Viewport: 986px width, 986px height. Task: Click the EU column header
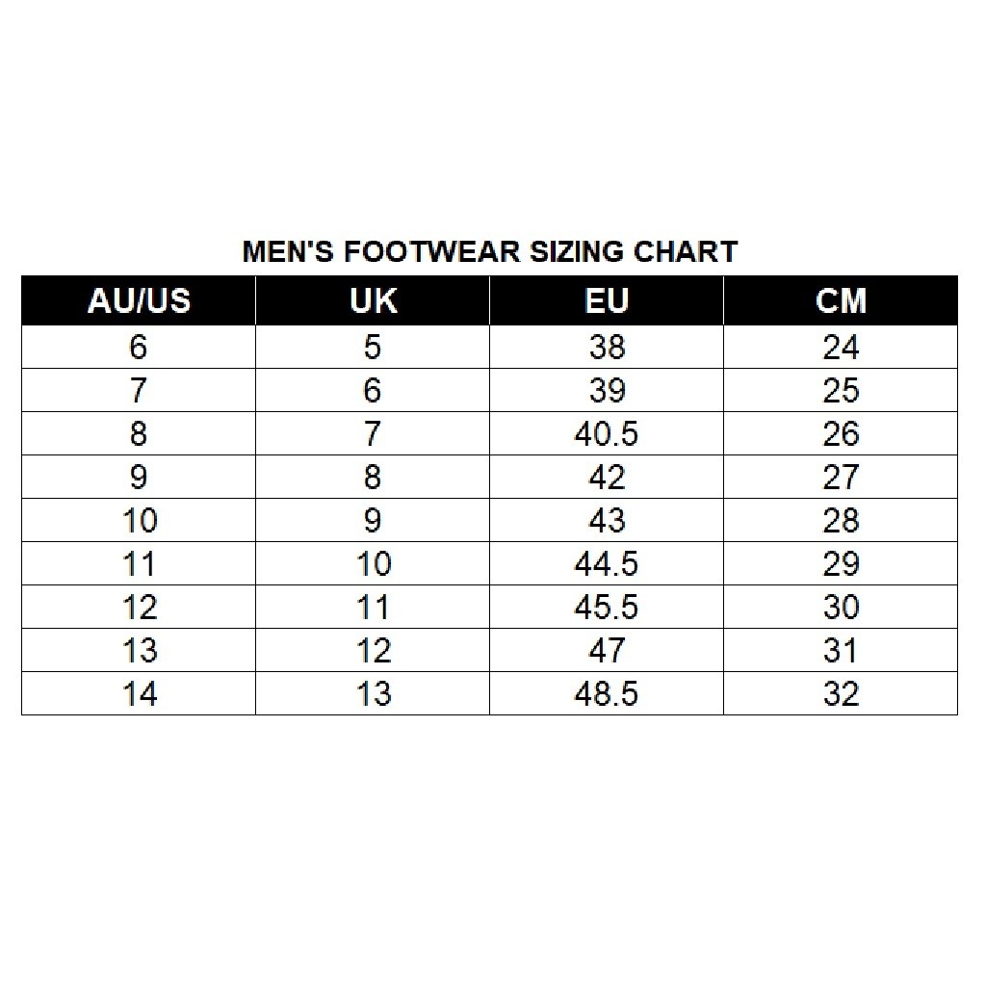pyautogui.click(x=607, y=300)
